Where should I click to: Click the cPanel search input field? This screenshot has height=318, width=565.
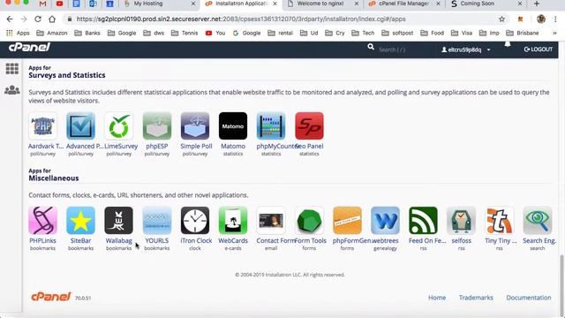point(403,49)
